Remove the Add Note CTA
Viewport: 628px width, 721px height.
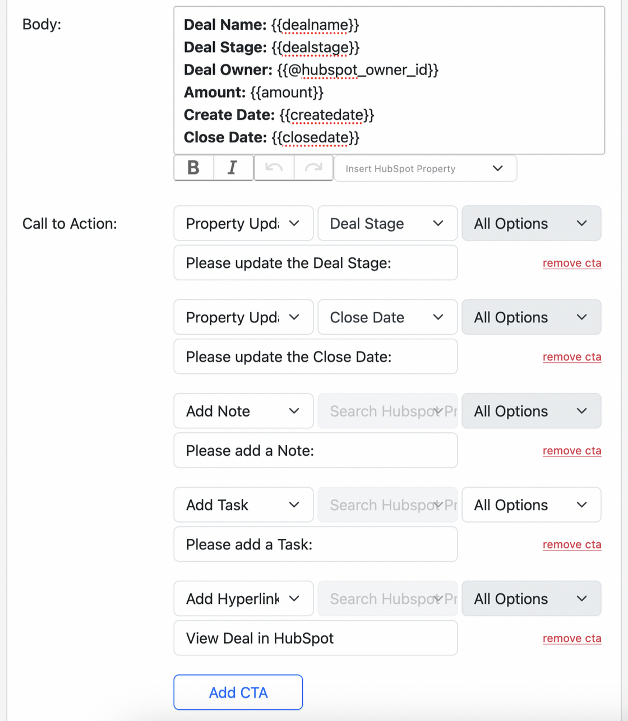pyautogui.click(x=571, y=451)
